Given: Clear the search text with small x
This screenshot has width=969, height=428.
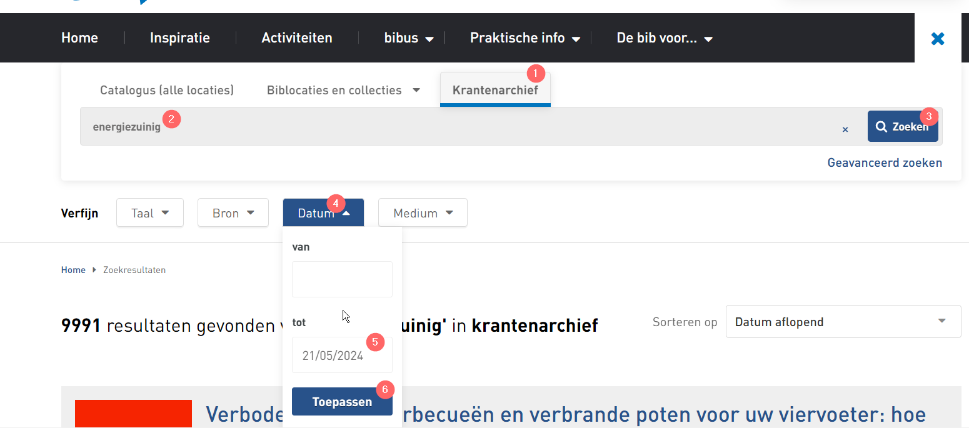Looking at the screenshot, I should pos(845,129).
